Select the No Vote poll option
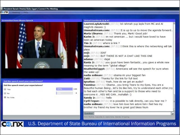This screenshot has width=180, height=135. [x=5, y=97]
